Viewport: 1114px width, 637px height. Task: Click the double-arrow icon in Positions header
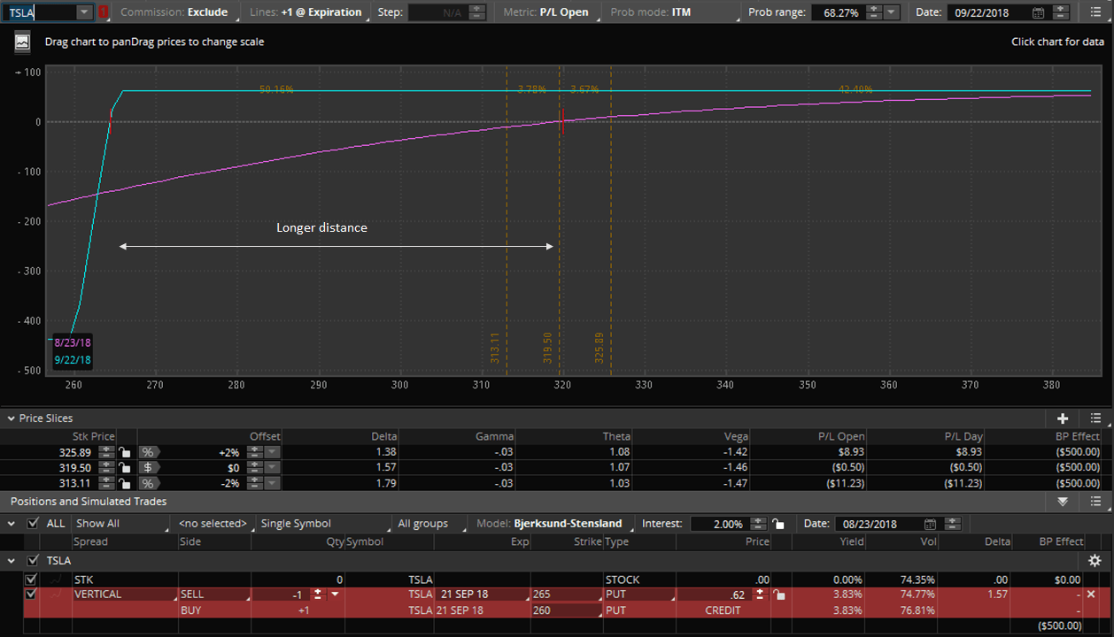1063,502
